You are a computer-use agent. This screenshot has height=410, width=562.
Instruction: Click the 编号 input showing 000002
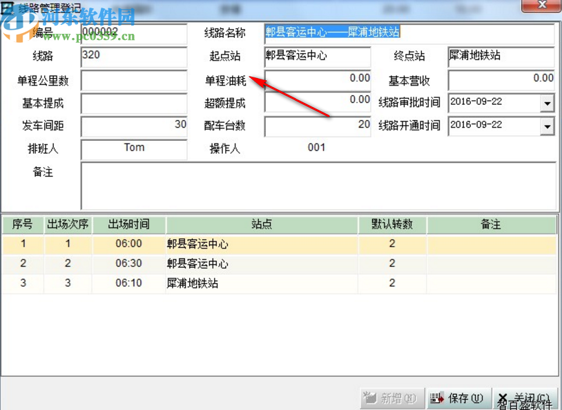(x=134, y=33)
